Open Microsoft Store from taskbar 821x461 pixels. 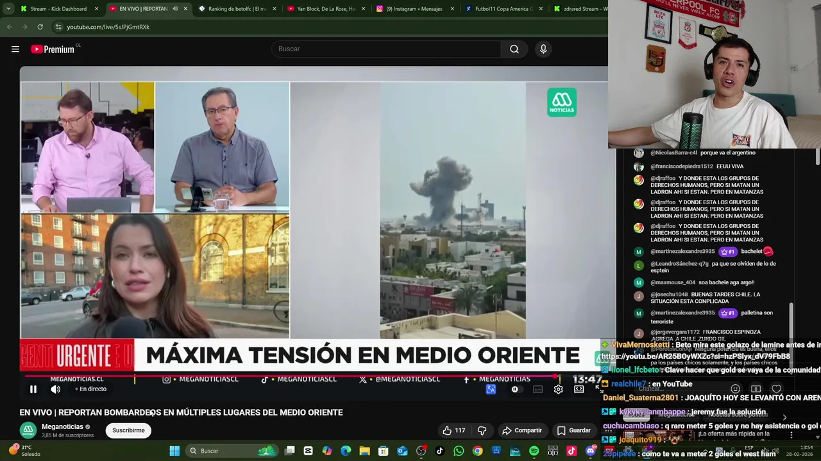384,451
